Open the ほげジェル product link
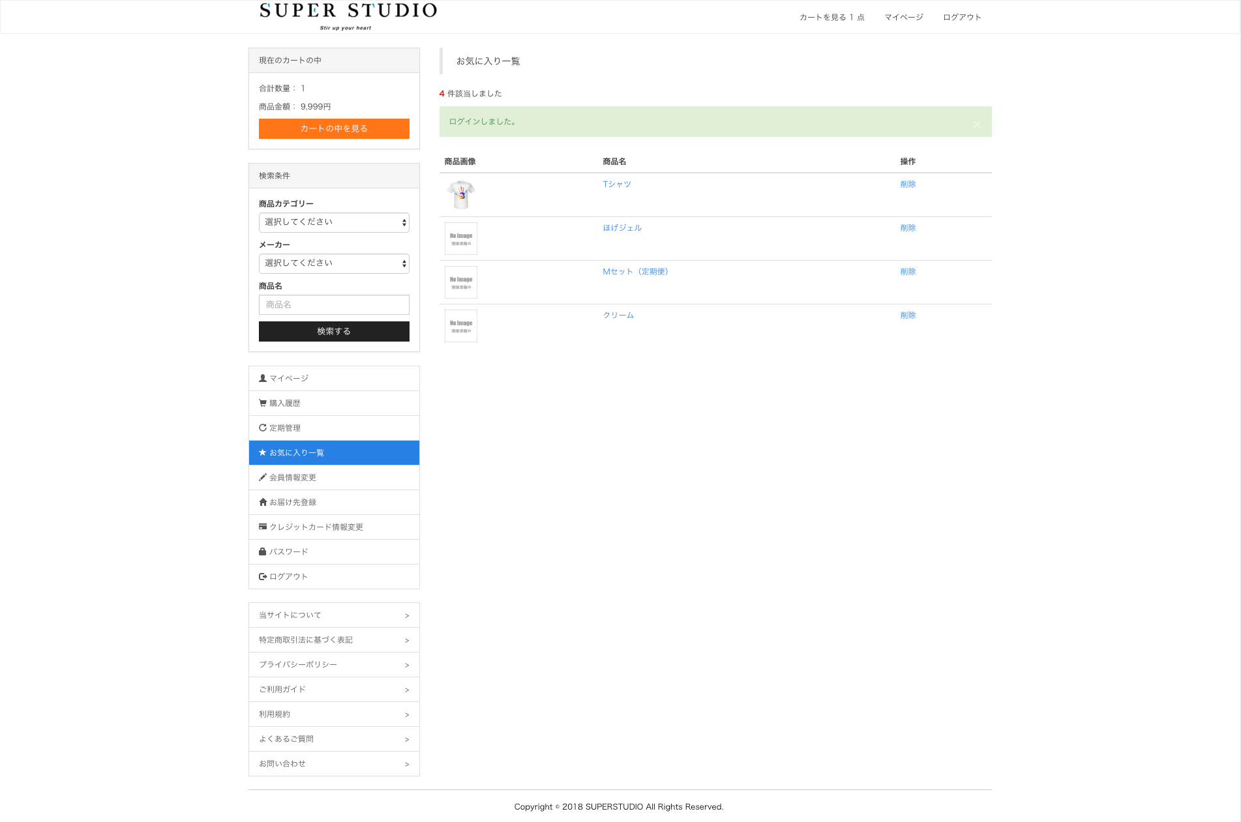 622,228
